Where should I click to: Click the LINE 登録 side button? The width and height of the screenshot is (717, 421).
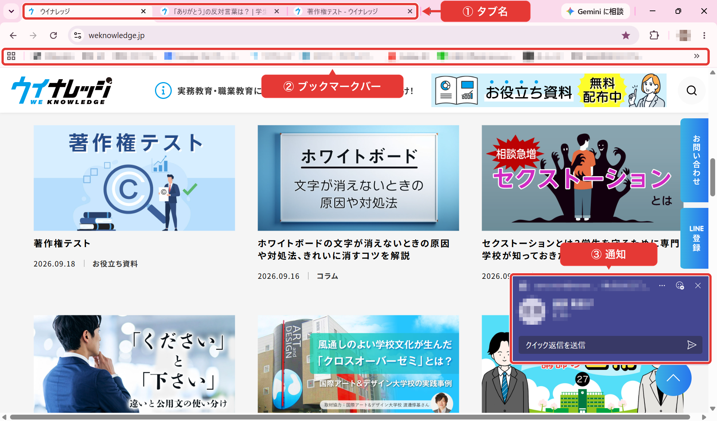pos(694,238)
